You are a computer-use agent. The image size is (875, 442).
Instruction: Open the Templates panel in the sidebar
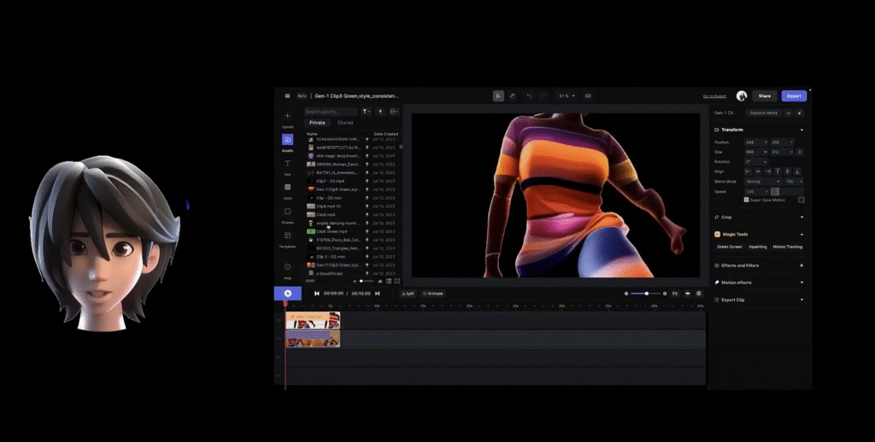(287, 236)
